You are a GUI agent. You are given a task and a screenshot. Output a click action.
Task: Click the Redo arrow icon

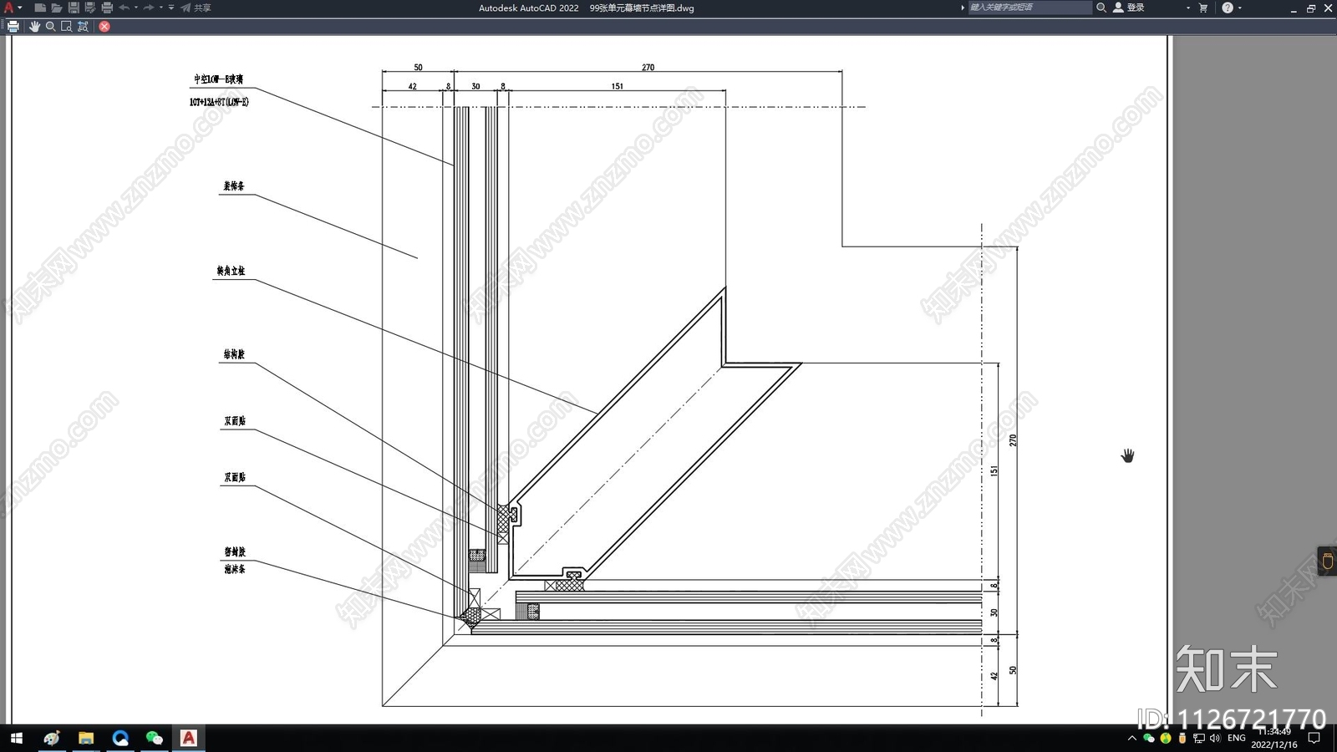point(149,8)
